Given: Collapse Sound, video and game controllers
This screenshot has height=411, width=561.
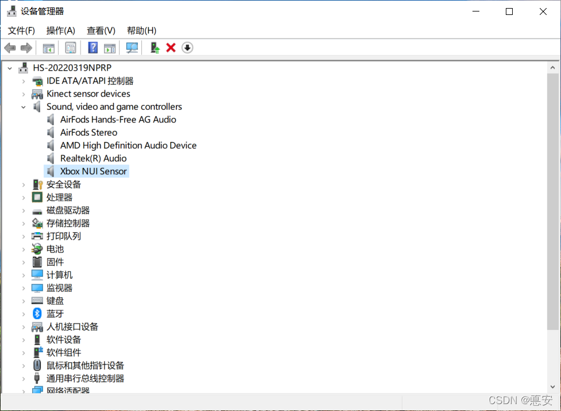Looking at the screenshot, I should pyautogui.click(x=24, y=107).
